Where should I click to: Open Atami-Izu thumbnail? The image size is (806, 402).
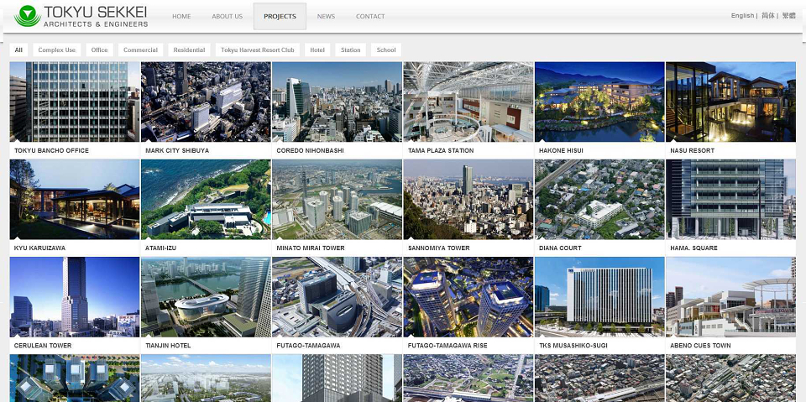point(206,200)
